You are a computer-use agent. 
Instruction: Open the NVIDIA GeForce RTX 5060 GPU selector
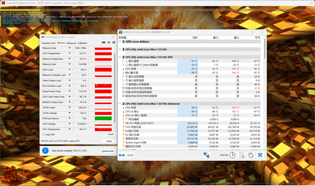[x=62, y=141]
